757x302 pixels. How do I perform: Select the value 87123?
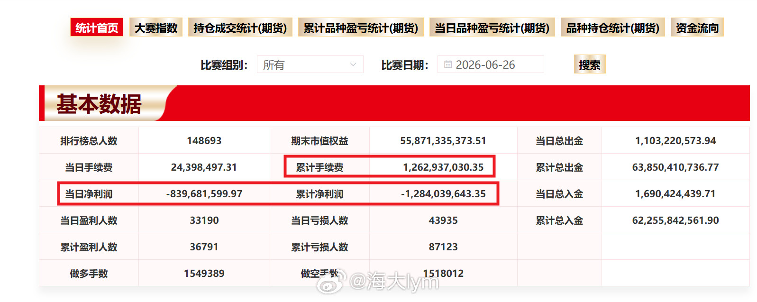tap(443, 247)
